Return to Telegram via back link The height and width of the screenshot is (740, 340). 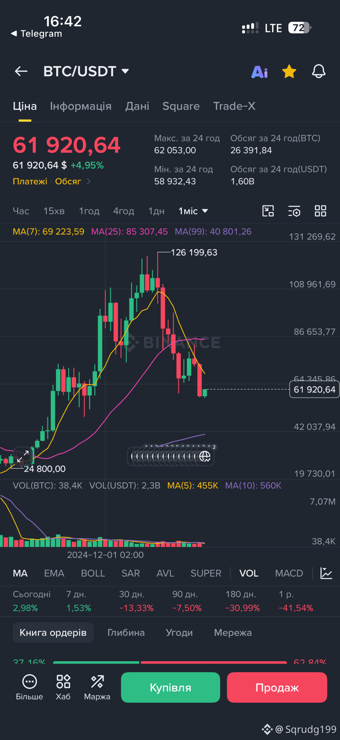(37, 34)
